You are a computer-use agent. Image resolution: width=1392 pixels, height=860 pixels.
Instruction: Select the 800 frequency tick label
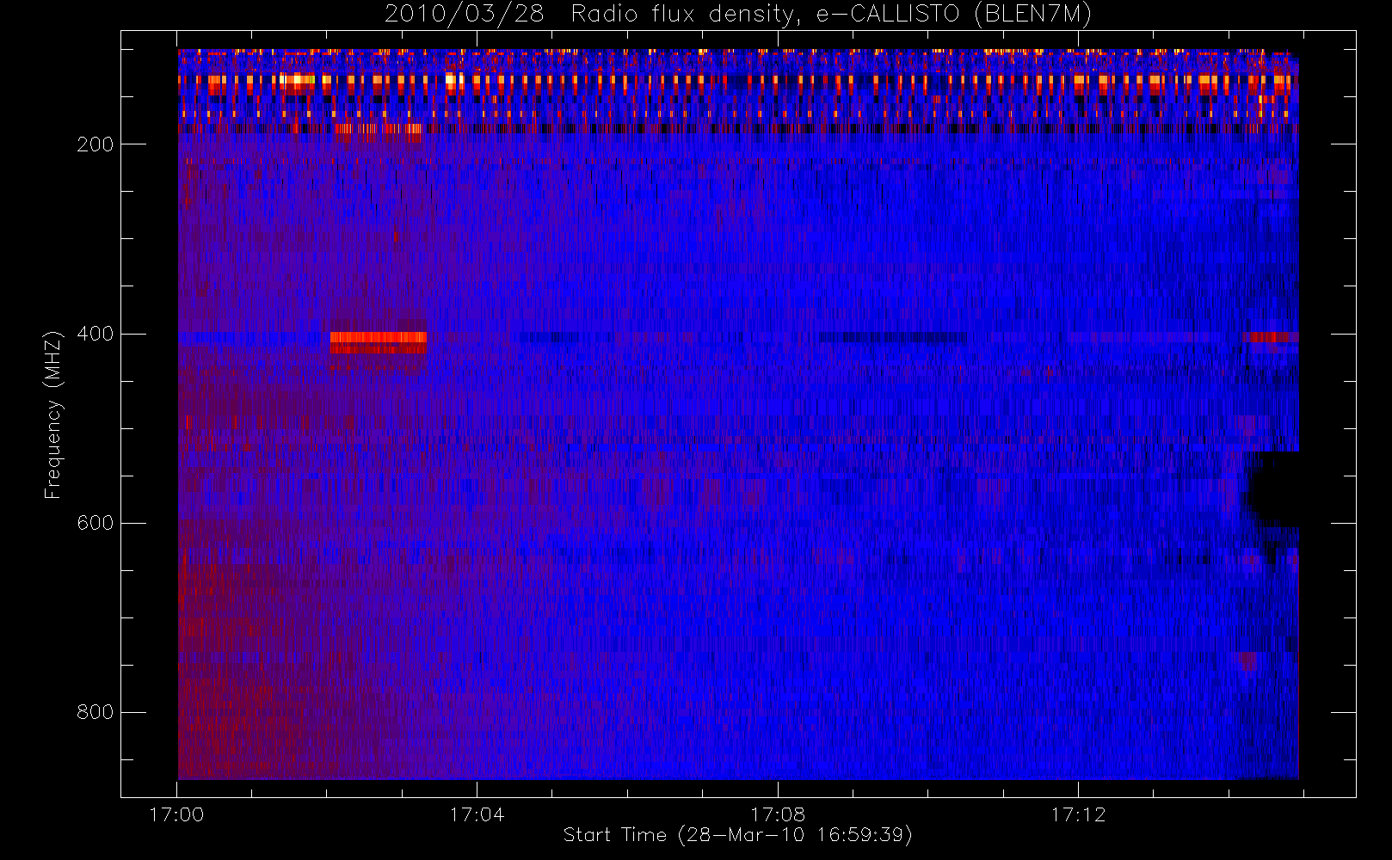(95, 712)
